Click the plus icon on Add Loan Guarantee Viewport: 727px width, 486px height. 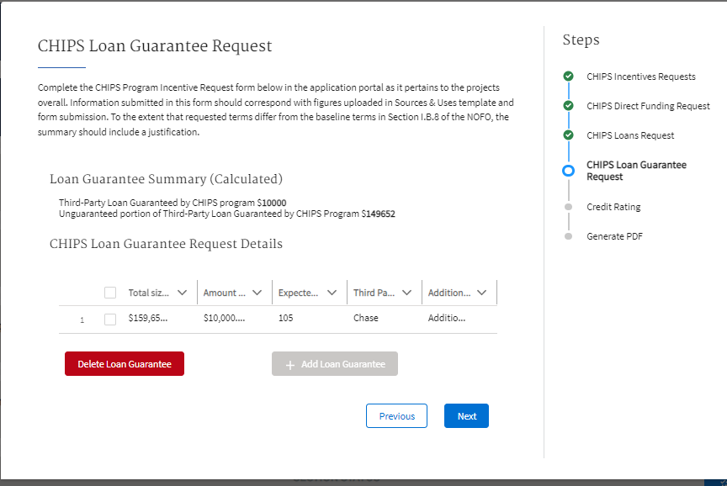tap(290, 364)
